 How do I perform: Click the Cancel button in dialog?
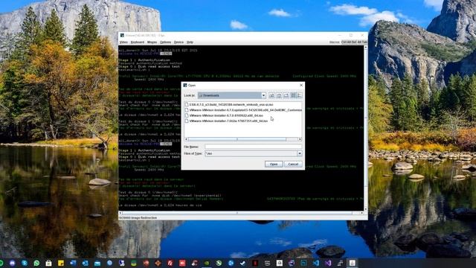(x=293, y=164)
